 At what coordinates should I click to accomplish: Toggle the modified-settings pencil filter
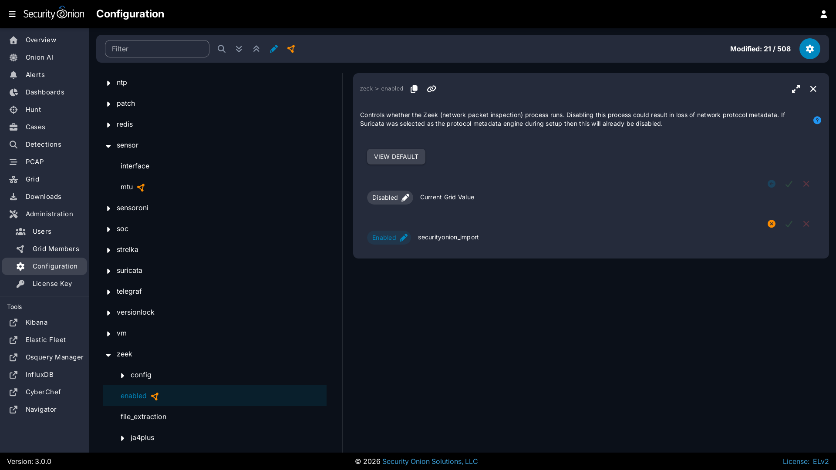[273, 49]
